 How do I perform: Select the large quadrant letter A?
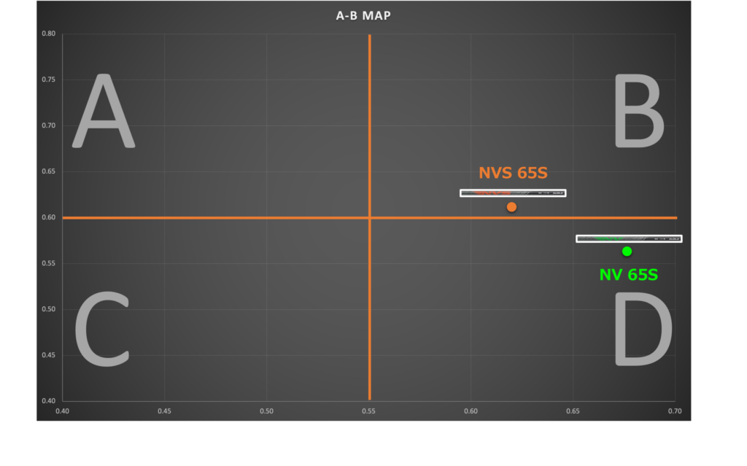pos(103,112)
